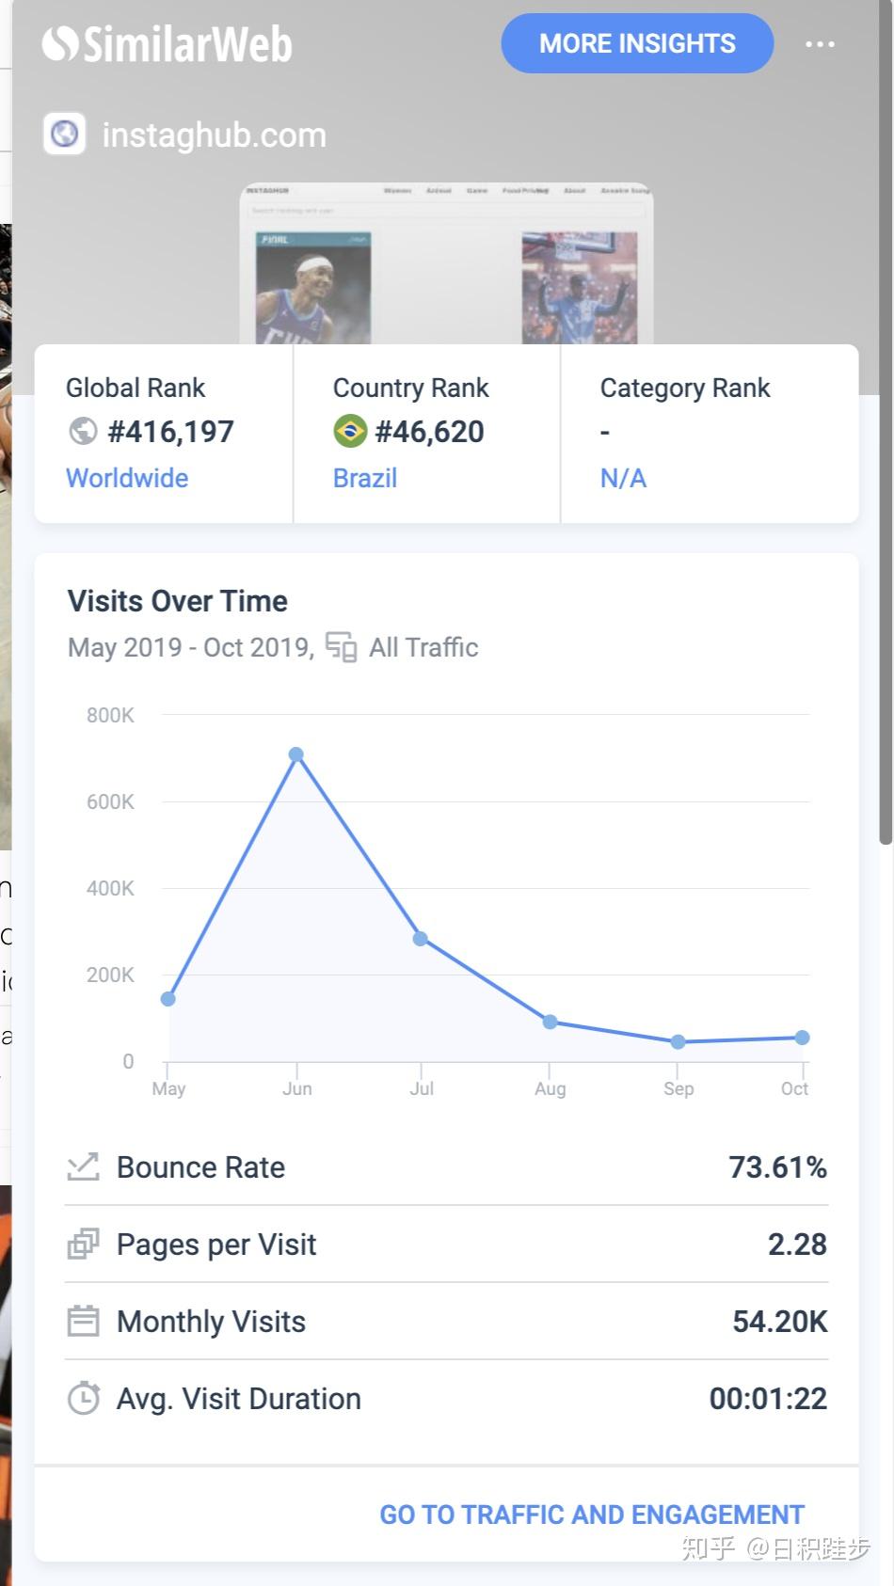Click the Pages per Visit icon
The height and width of the screenshot is (1586, 894).
(x=83, y=1245)
